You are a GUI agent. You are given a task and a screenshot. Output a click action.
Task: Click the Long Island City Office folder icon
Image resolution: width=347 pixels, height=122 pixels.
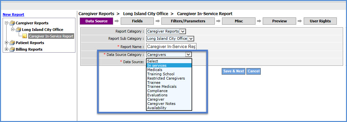18,30
